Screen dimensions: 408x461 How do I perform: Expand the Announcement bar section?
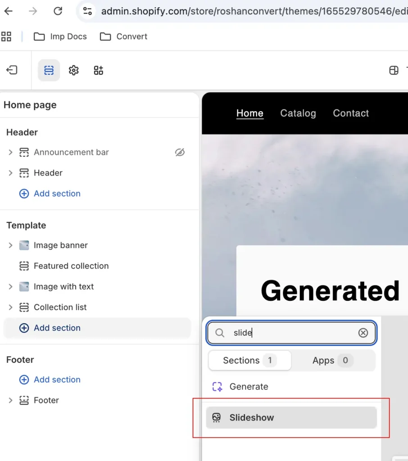point(11,152)
